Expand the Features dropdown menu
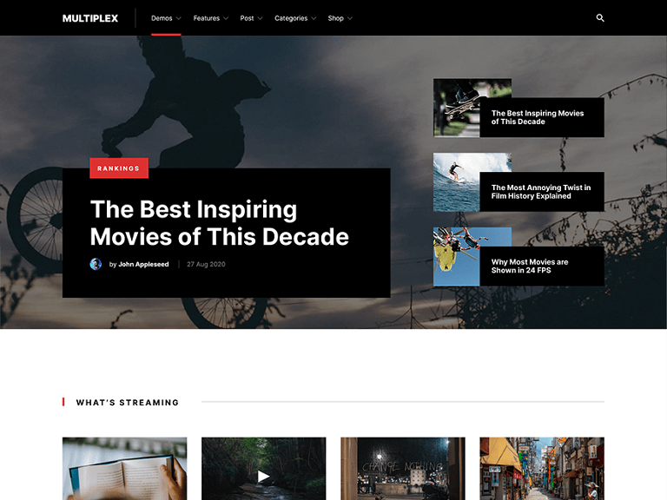 211,18
